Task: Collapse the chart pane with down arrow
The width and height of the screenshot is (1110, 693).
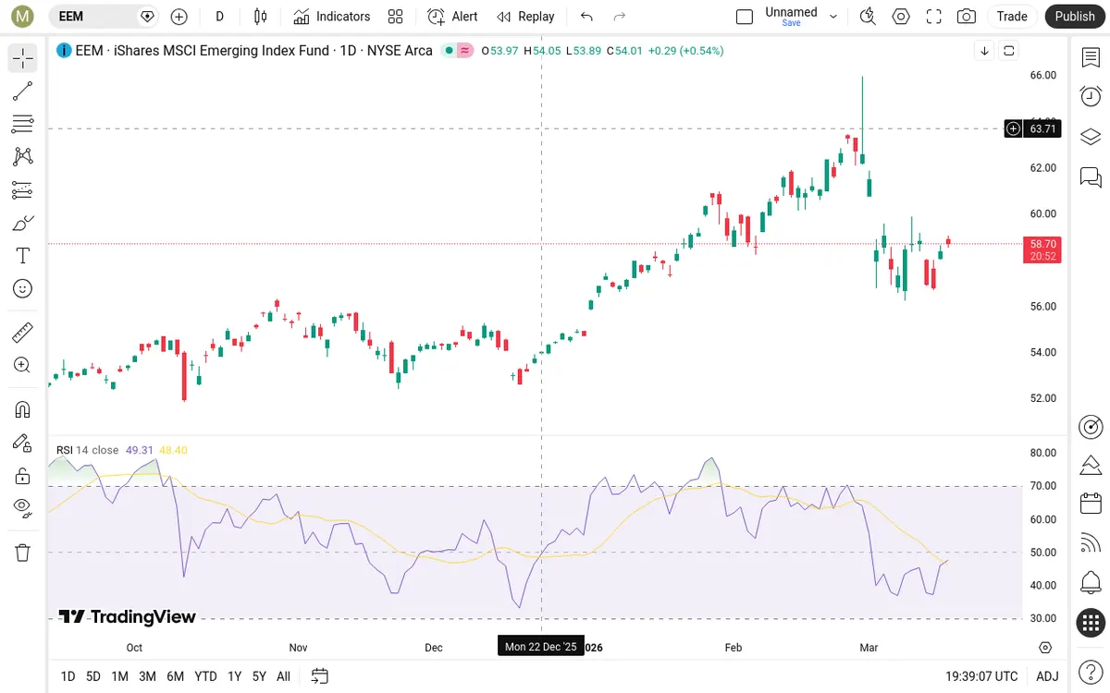Action: (x=984, y=51)
